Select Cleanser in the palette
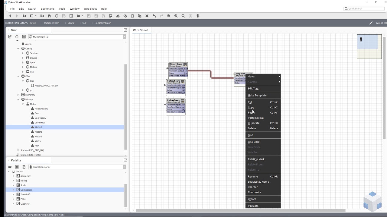This screenshot has width=387, height=217. pos(25,204)
